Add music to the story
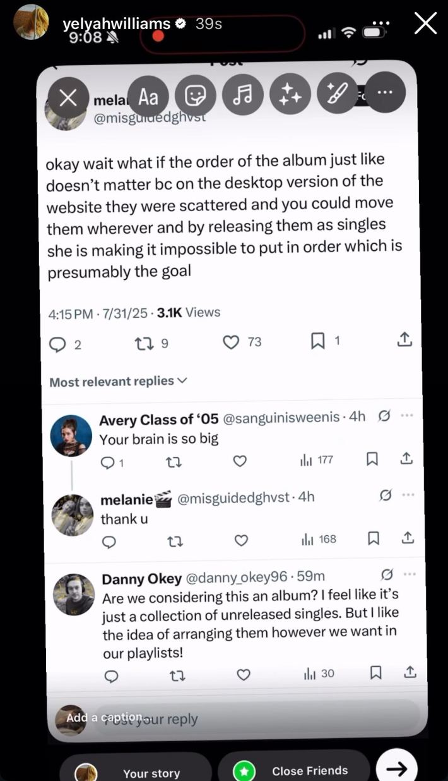 coord(242,96)
